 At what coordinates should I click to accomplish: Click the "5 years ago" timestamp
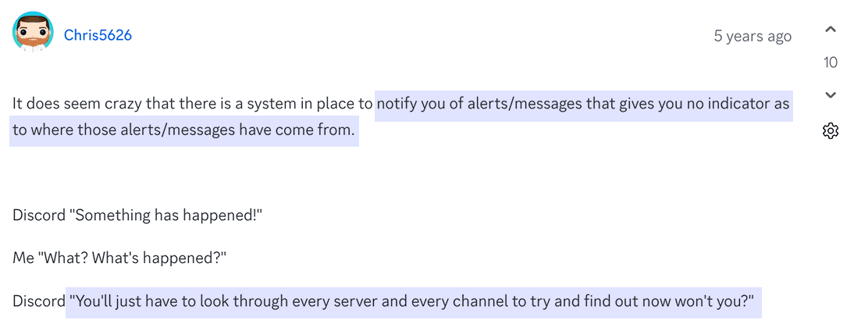pos(753,37)
